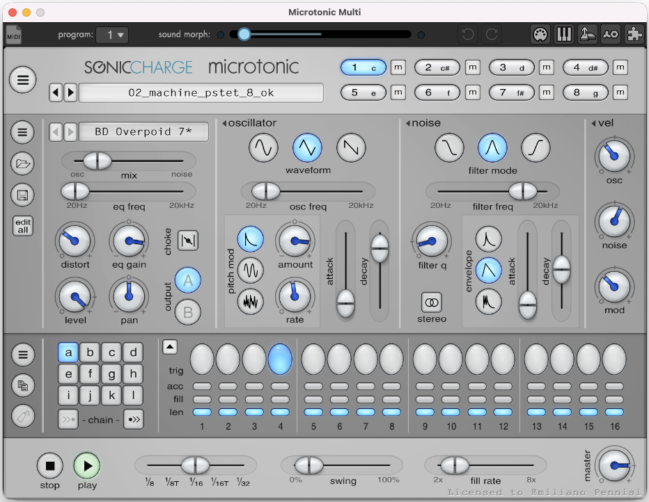649x502 pixels.
Task: Select clap noise envelope shape
Action: [489, 302]
